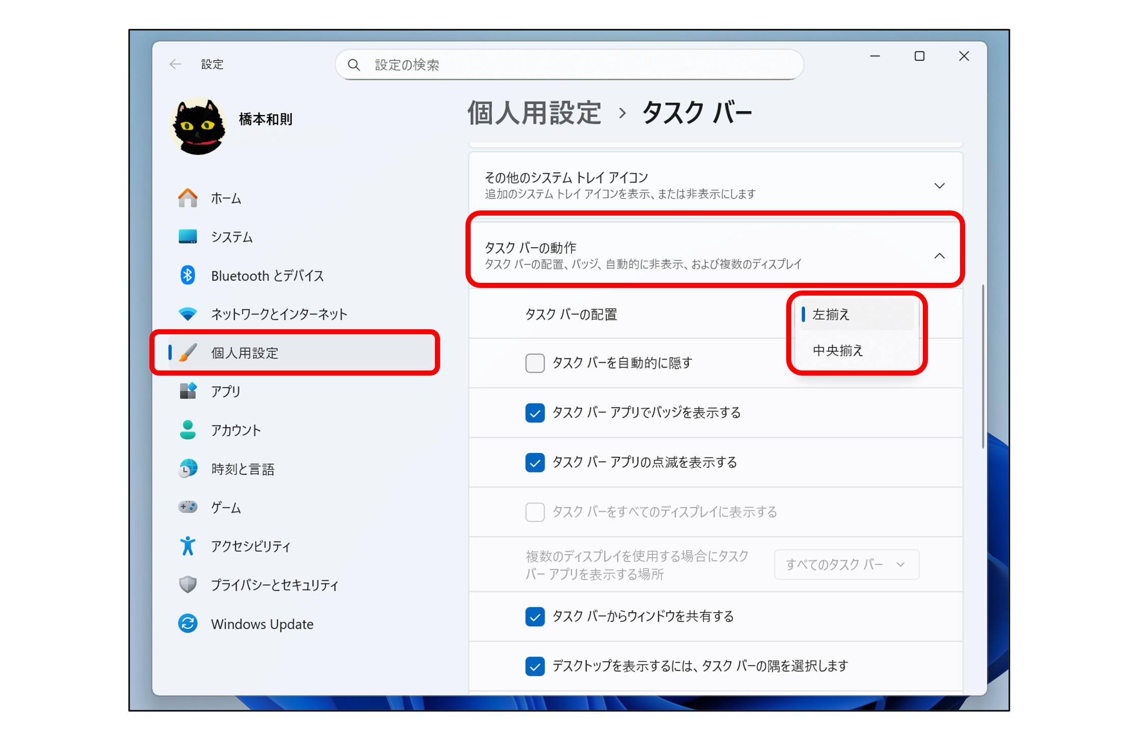Image resolution: width=1139 pixels, height=741 pixels.
Task: Open the Accounts (アカウント) person icon
Action: pyautogui.click(x=188, y=430)
